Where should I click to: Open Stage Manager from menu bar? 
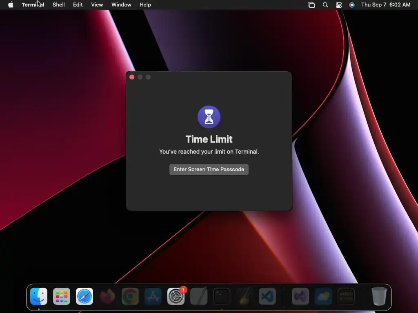pos(311,5)
